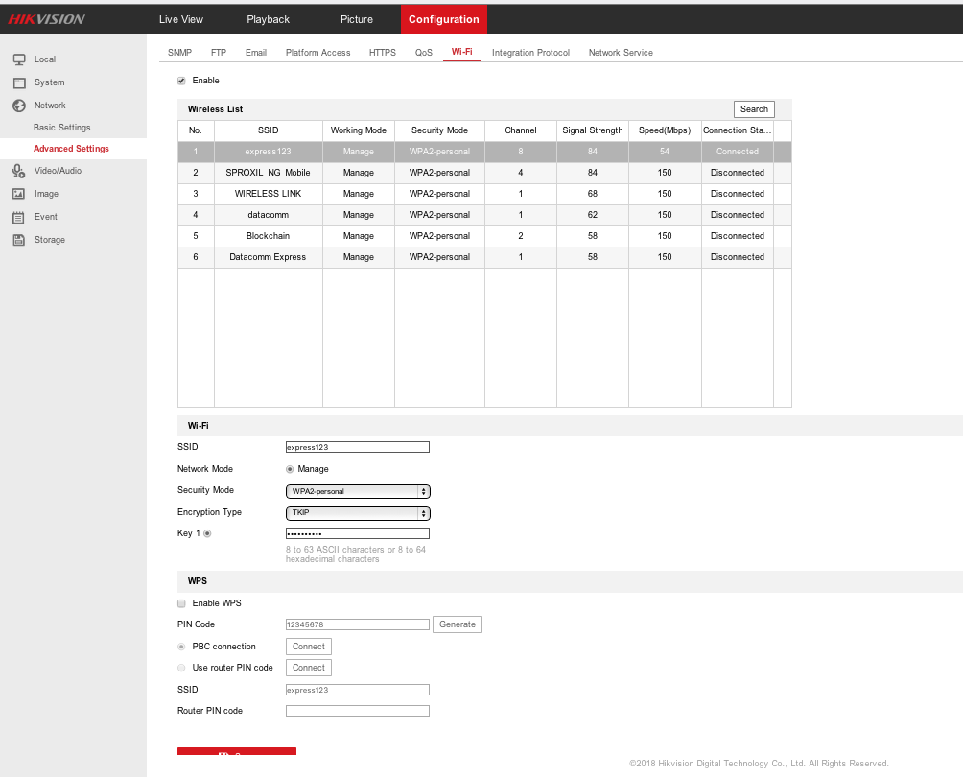Expand the Encryption Type dropdown
Viewport: 963px width, 777px height.
point(358,513)
